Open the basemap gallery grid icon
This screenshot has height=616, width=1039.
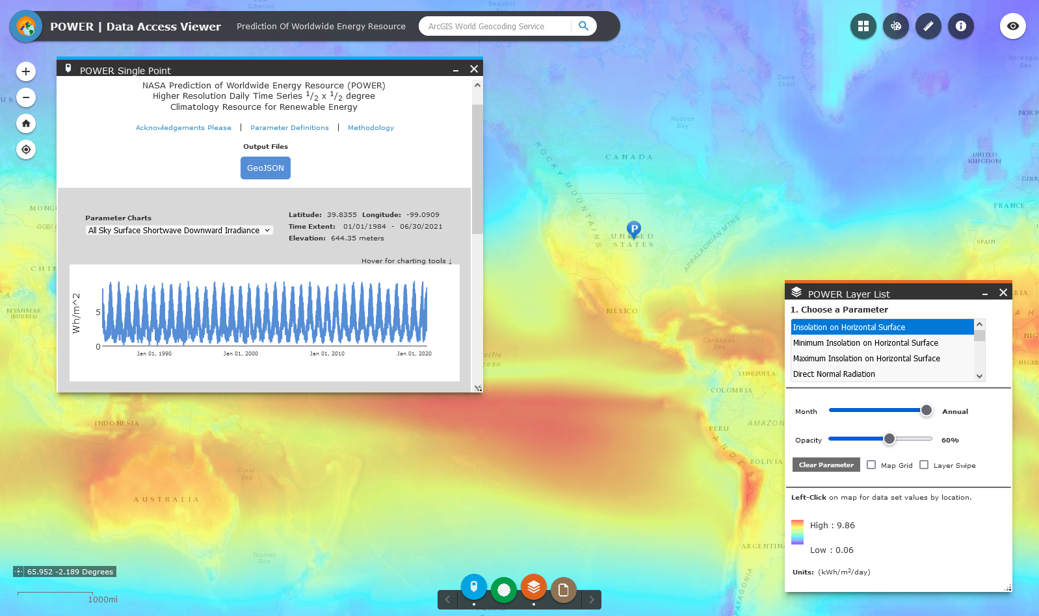863,26
